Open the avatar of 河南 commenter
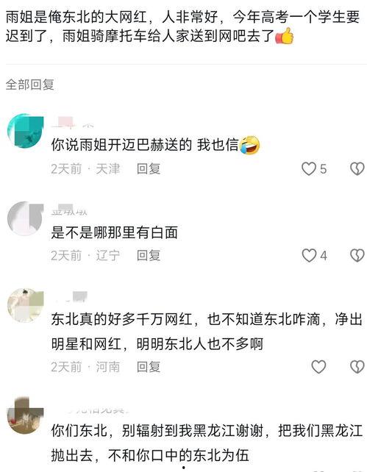Image resolution: width=367 pixels, height=472 pixels. coord(25,305)
